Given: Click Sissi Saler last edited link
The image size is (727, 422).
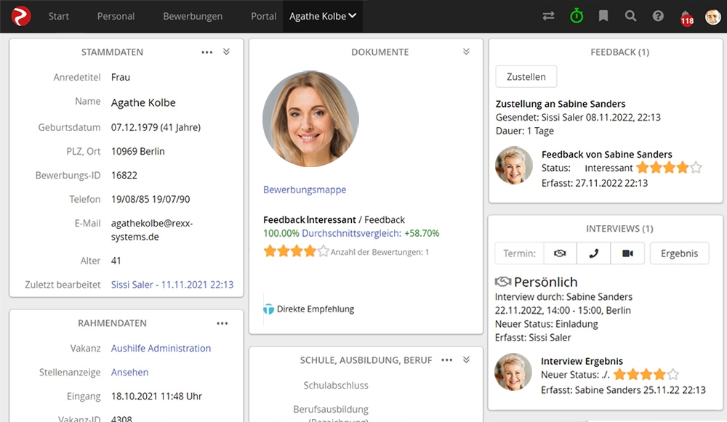Looking at the screenshot, I should point(172,285).
